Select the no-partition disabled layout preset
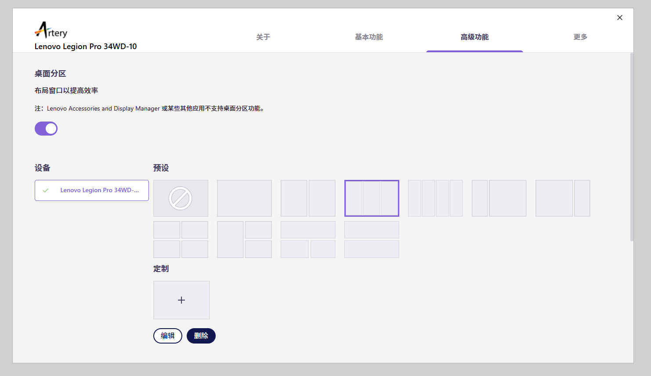Image resolution: width=651 pixels, height=376 pixels. [x=181, y=198]
